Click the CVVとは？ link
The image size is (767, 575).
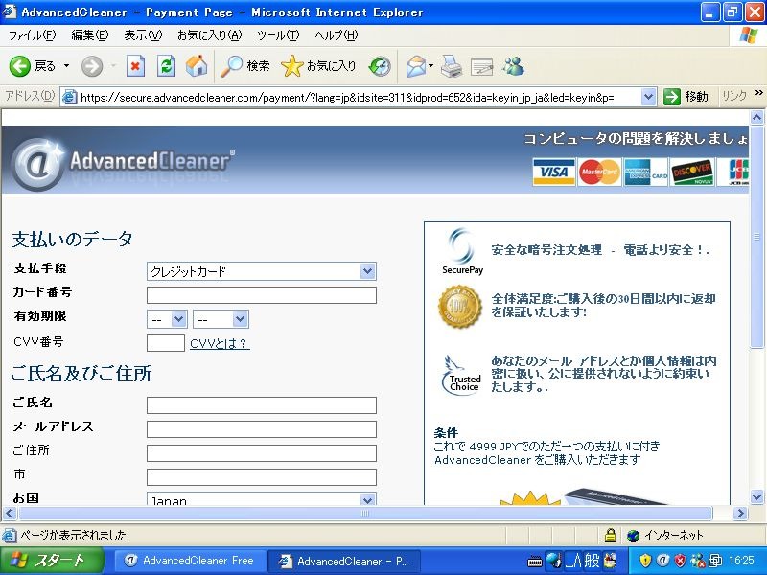click(x=220, y=344)
